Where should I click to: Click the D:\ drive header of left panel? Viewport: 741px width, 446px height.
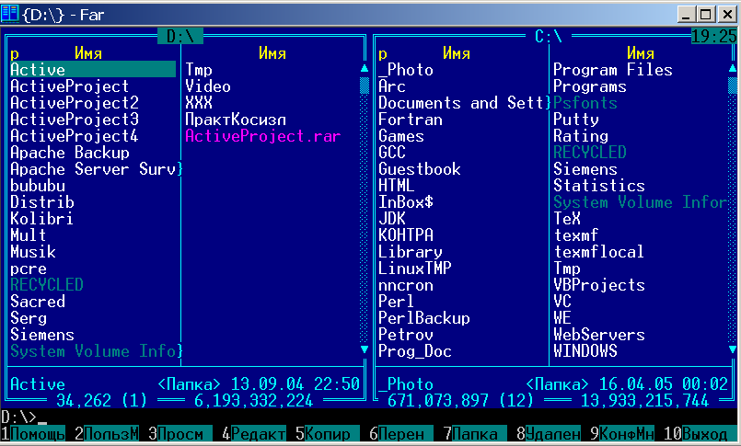180,37
